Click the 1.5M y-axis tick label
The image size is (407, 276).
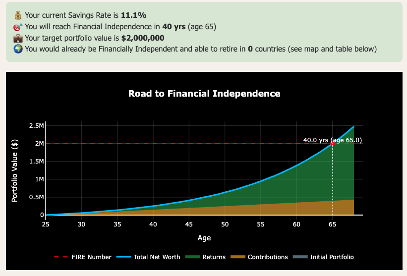pos(37,162)
